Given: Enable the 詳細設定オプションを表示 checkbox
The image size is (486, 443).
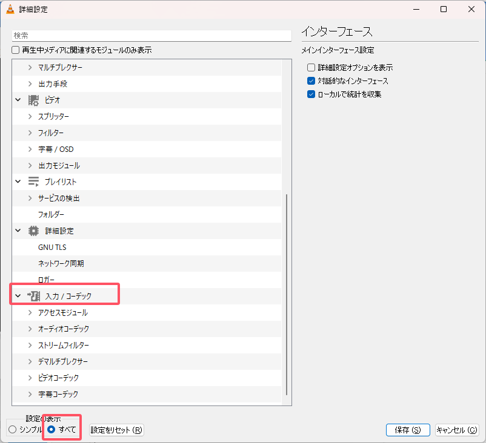Looking at the screenshot, I should 311,67.
